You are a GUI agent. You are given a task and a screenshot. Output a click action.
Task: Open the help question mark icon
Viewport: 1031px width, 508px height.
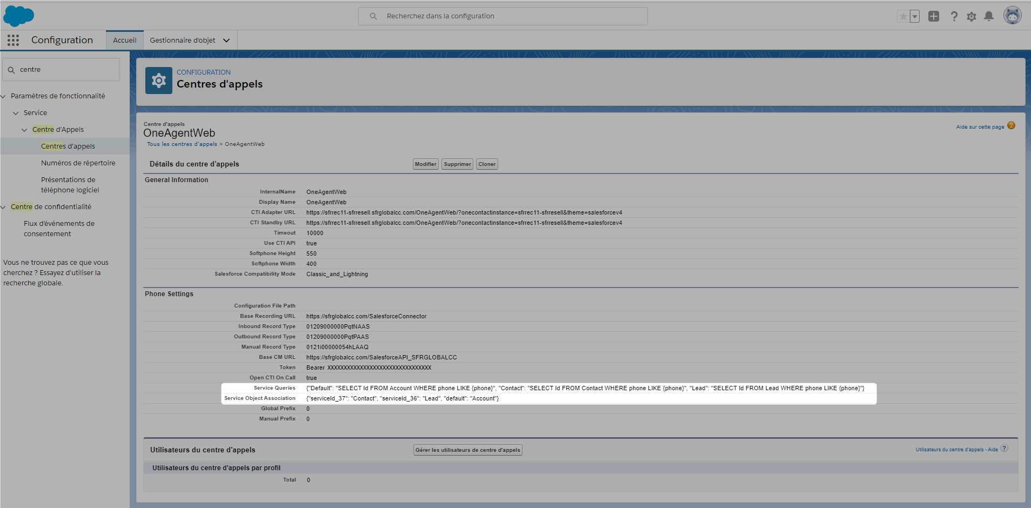pyautogui.click(x=954, y=16)
